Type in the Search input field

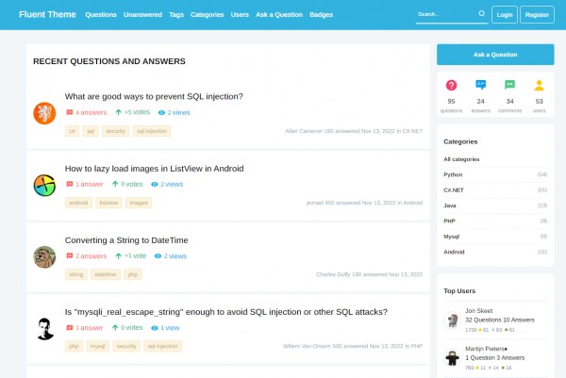click(443, 15)
